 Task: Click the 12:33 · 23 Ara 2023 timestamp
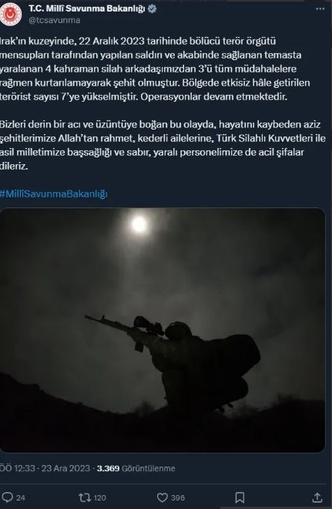(45, 468)
